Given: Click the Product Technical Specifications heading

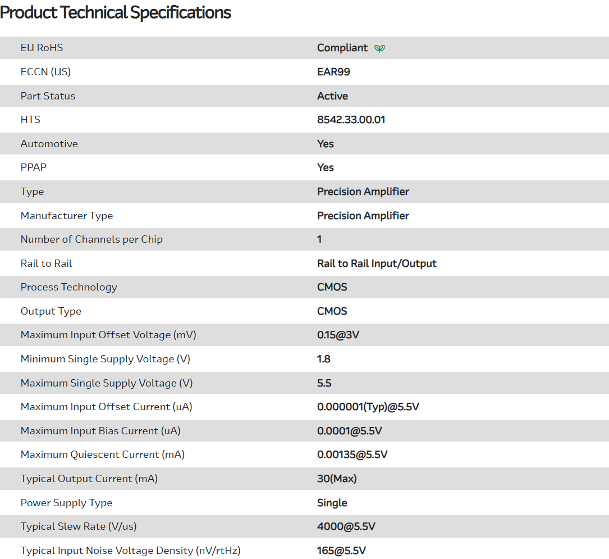Looking at the screenshot, I should [x=116, y=12].
